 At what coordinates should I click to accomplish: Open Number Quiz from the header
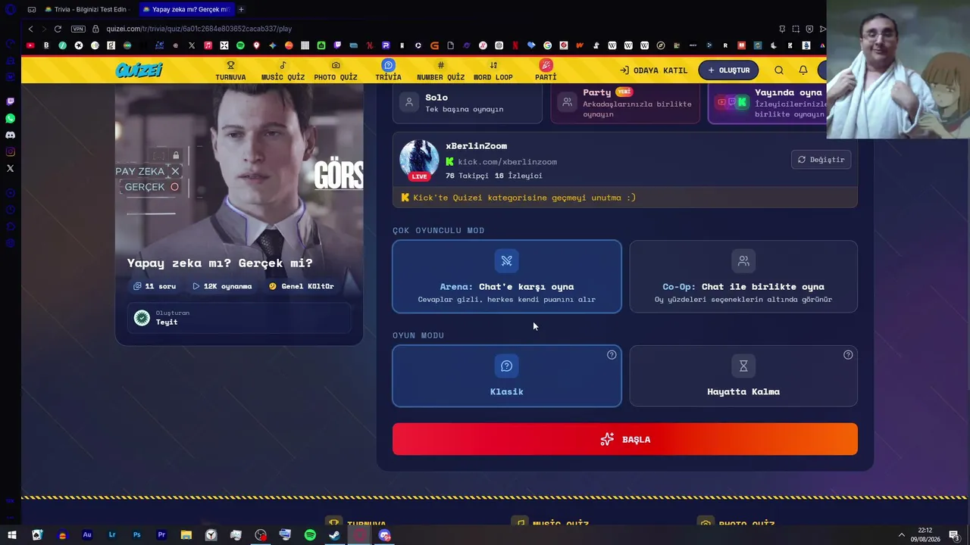click(x=440, y=70)
